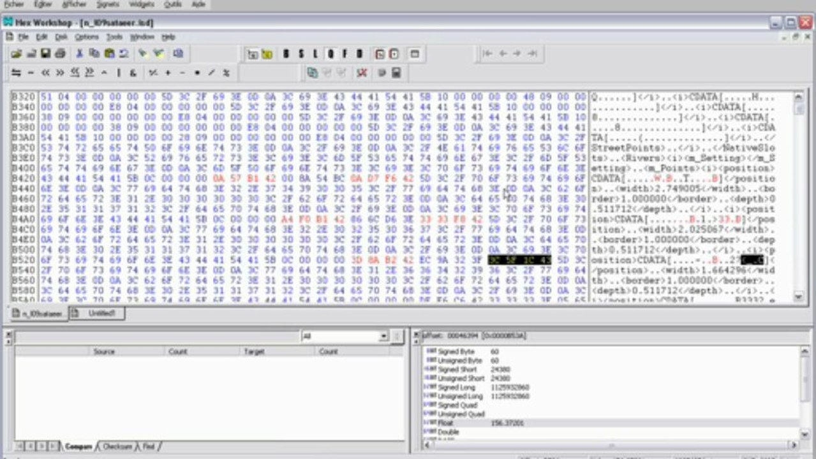The image size is (816, 459).
Task: Click the go to first arrow icon
Action: pos(488,54)
